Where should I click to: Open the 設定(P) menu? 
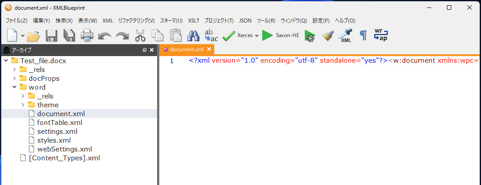[x=321, y=21]
